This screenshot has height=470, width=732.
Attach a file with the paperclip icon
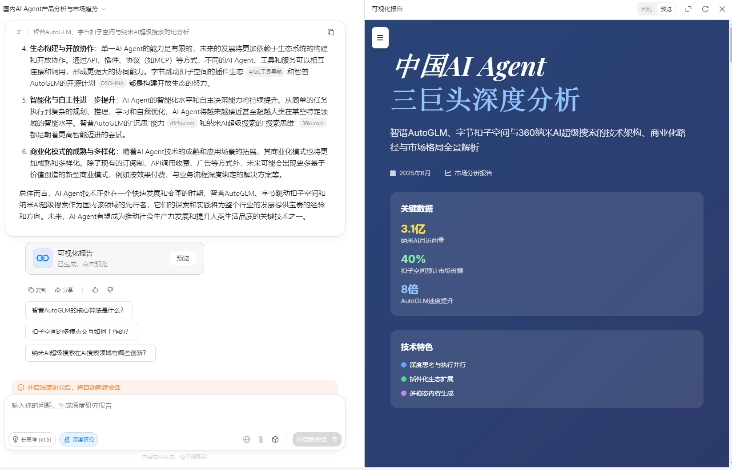click(261, 439)
